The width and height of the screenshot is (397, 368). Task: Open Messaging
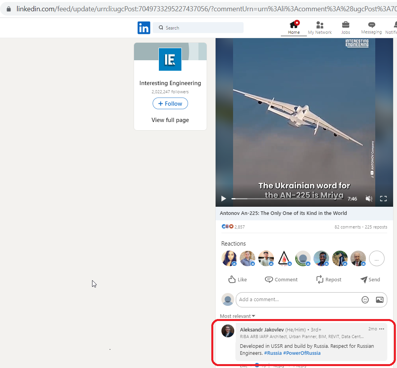[371, 28]
